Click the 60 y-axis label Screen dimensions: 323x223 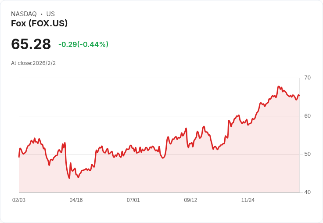pyautogui.click(x=307, y=116)
